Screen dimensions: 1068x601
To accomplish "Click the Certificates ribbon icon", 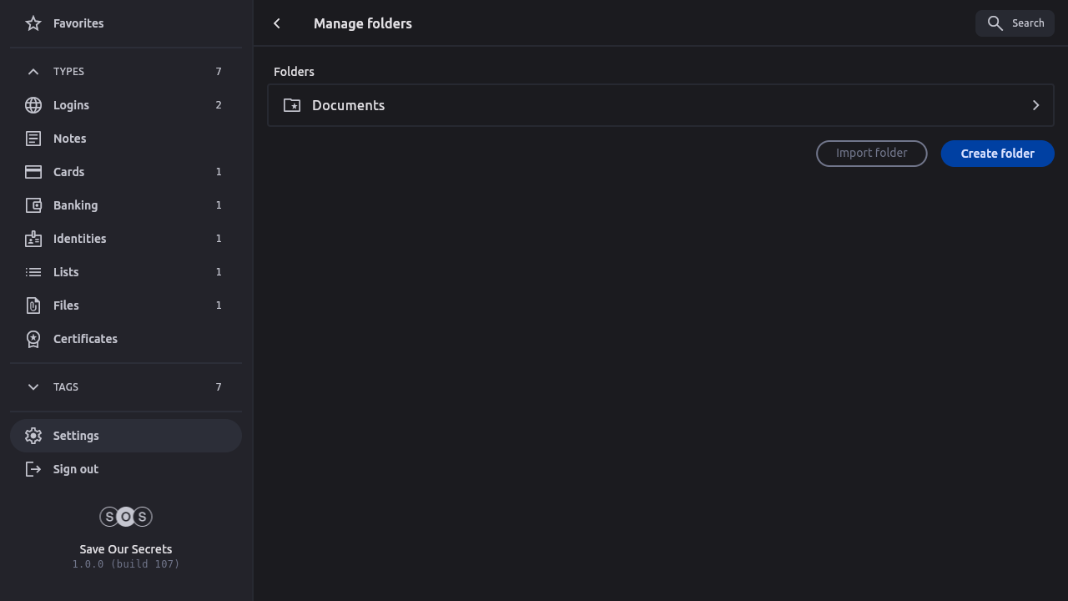I will tap(33, 339).
